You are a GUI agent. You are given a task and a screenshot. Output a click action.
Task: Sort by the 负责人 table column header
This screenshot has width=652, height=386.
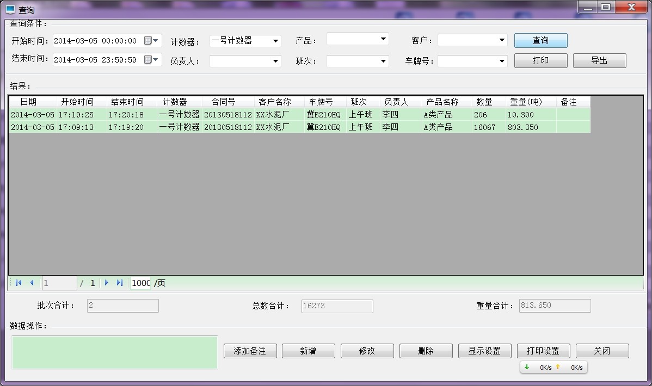[401, 102]
